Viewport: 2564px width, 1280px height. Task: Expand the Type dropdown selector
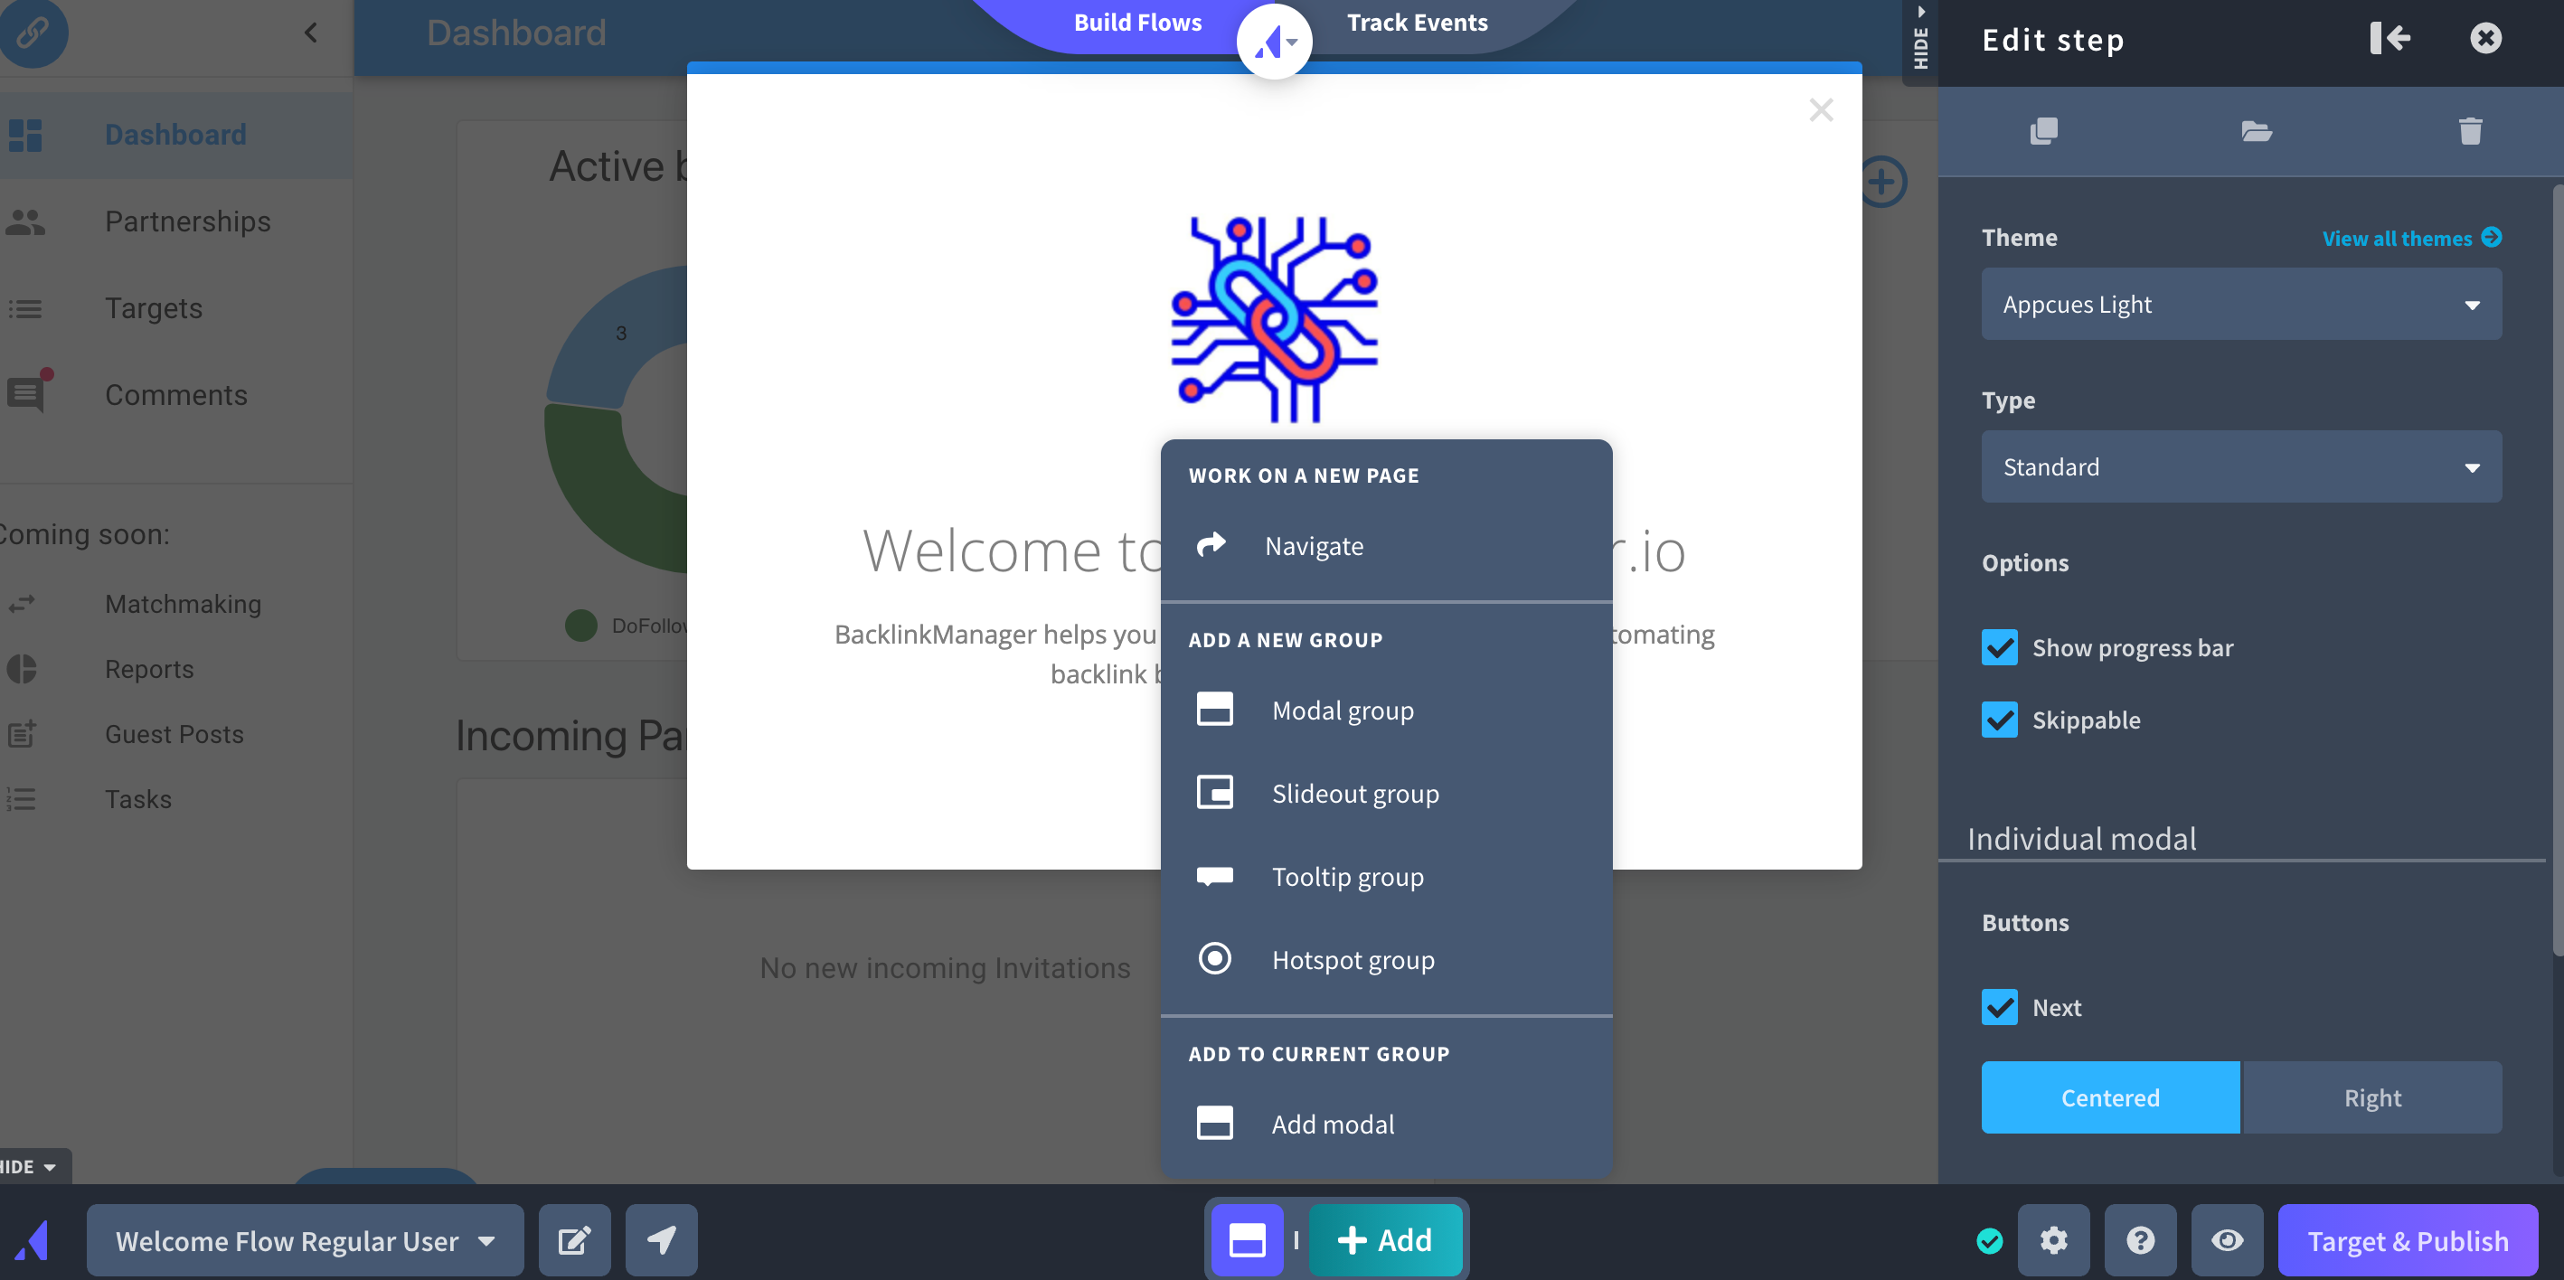(x=2240, y=466)
